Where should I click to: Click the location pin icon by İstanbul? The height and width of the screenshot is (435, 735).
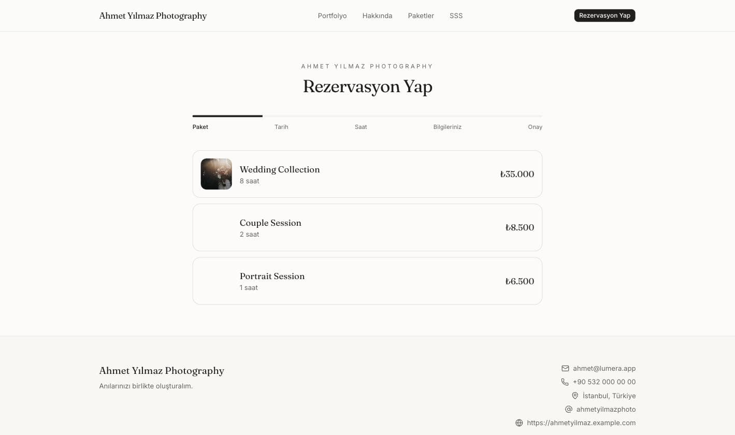click(575, 396)
